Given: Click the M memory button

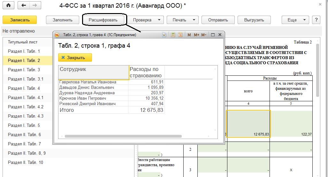Looking at the screenshot, I should click(189, 35).
